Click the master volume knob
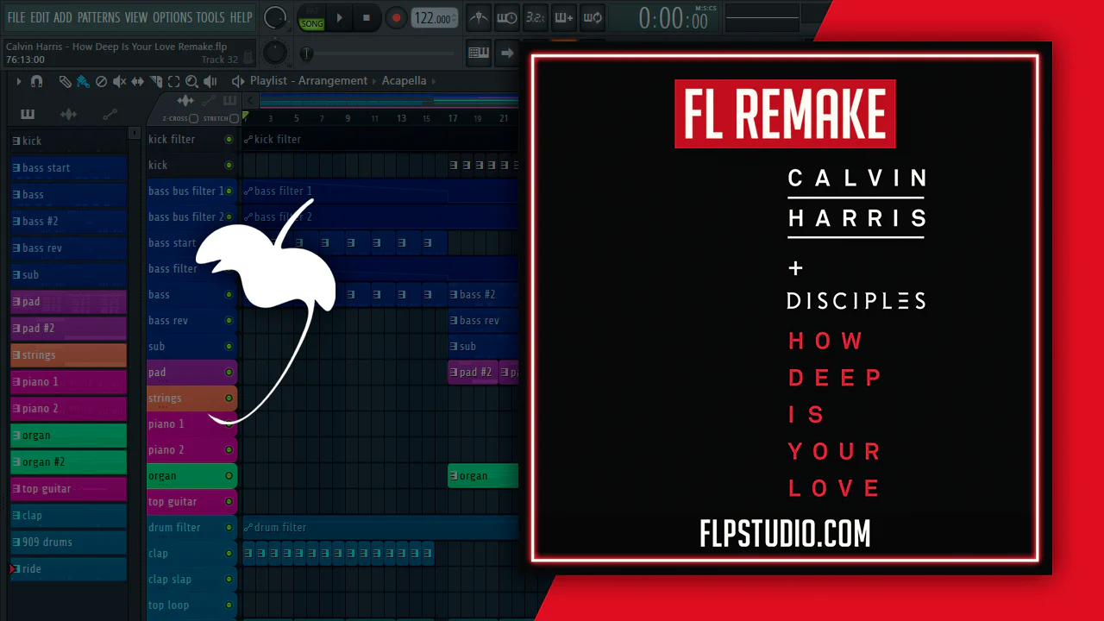The image size is (1104, 621). tap(274, 17)
